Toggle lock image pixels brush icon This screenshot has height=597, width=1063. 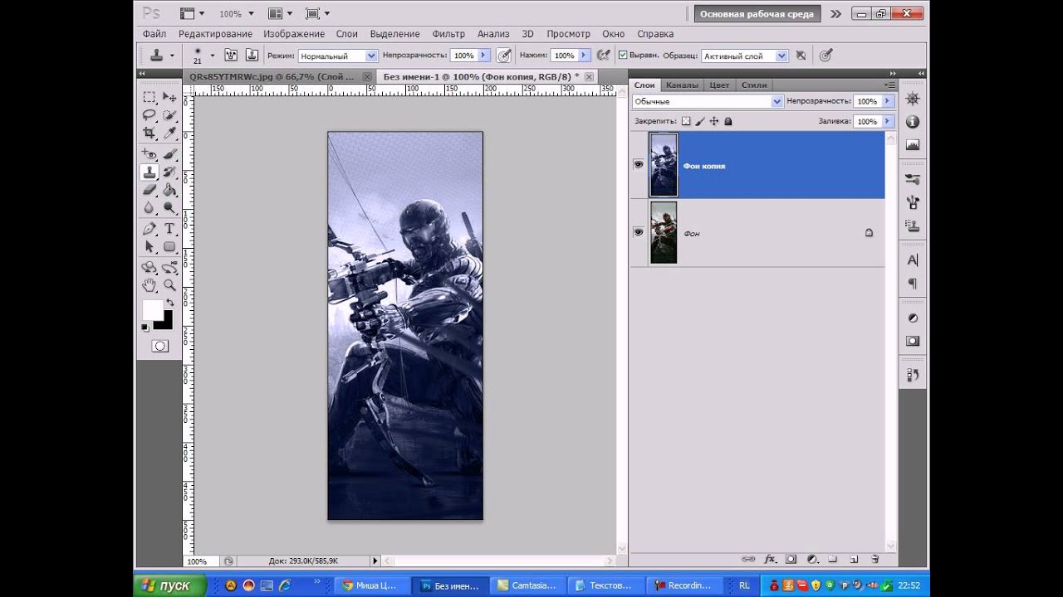pos(700,121)
